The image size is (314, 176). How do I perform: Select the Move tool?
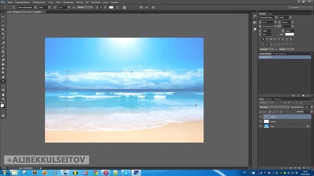[3, 17]
